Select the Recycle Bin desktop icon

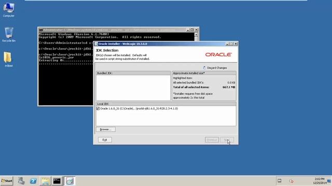9,35
